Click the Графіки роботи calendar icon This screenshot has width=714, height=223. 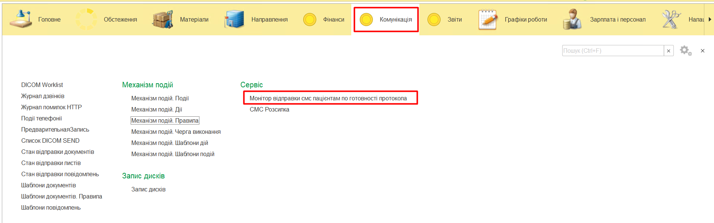coord(487,19)
